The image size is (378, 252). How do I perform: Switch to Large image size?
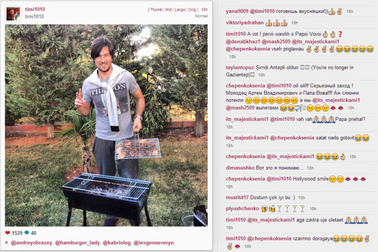pos(180,9)
